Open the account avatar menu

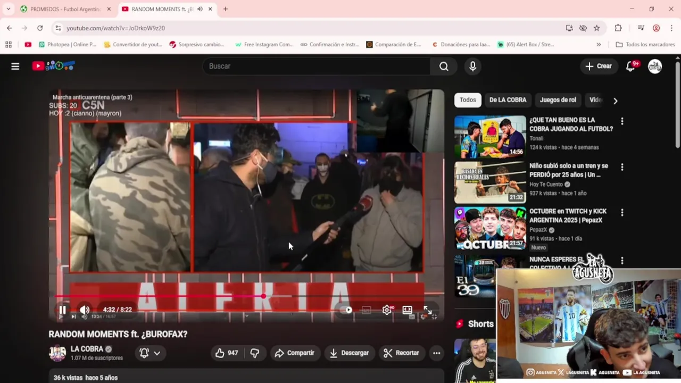pos(655,66)
